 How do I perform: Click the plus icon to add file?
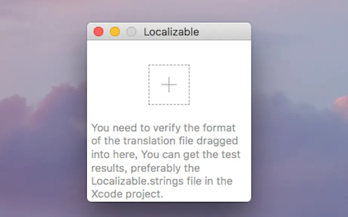coord(169,85)
